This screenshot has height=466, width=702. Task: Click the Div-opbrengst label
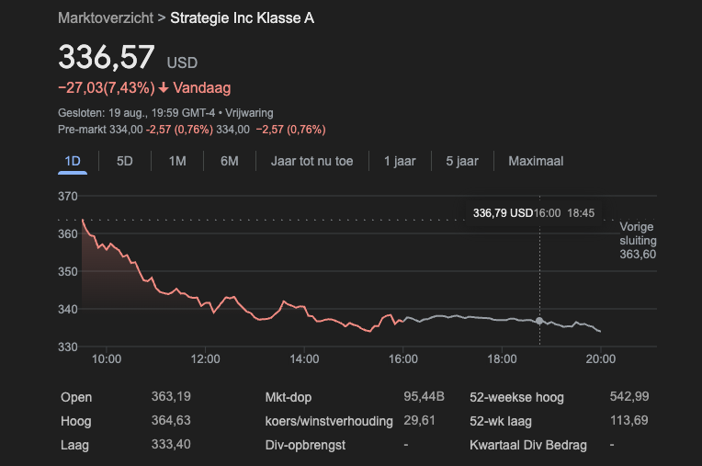(x=305, y=446)
